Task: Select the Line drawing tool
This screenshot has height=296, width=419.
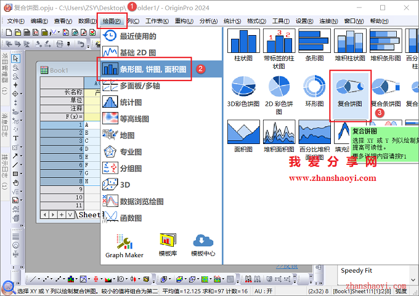Action: (15, 165)
